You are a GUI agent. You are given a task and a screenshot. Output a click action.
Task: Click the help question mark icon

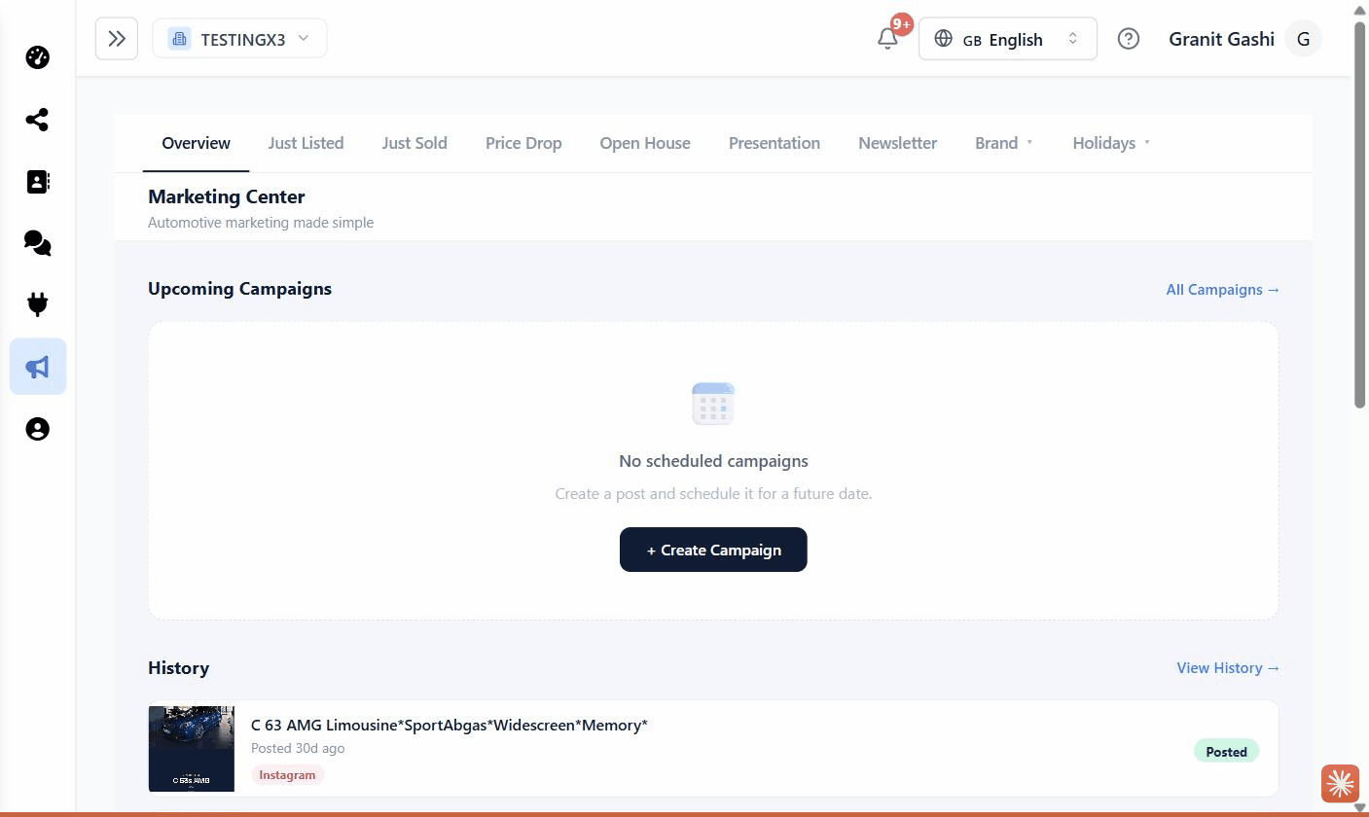(x=1128, y=39)
